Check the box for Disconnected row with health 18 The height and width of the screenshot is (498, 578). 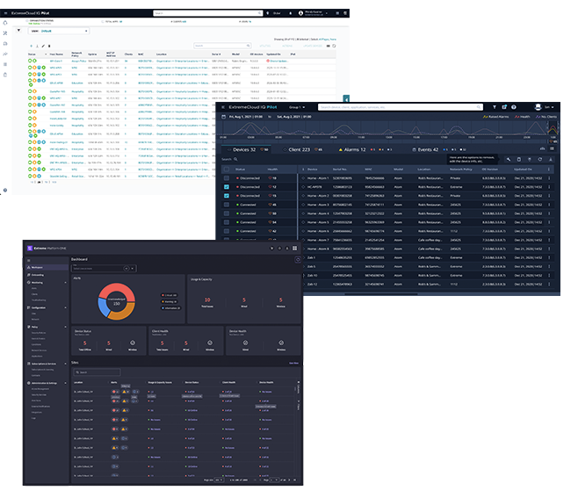click(x=227, y=178)
